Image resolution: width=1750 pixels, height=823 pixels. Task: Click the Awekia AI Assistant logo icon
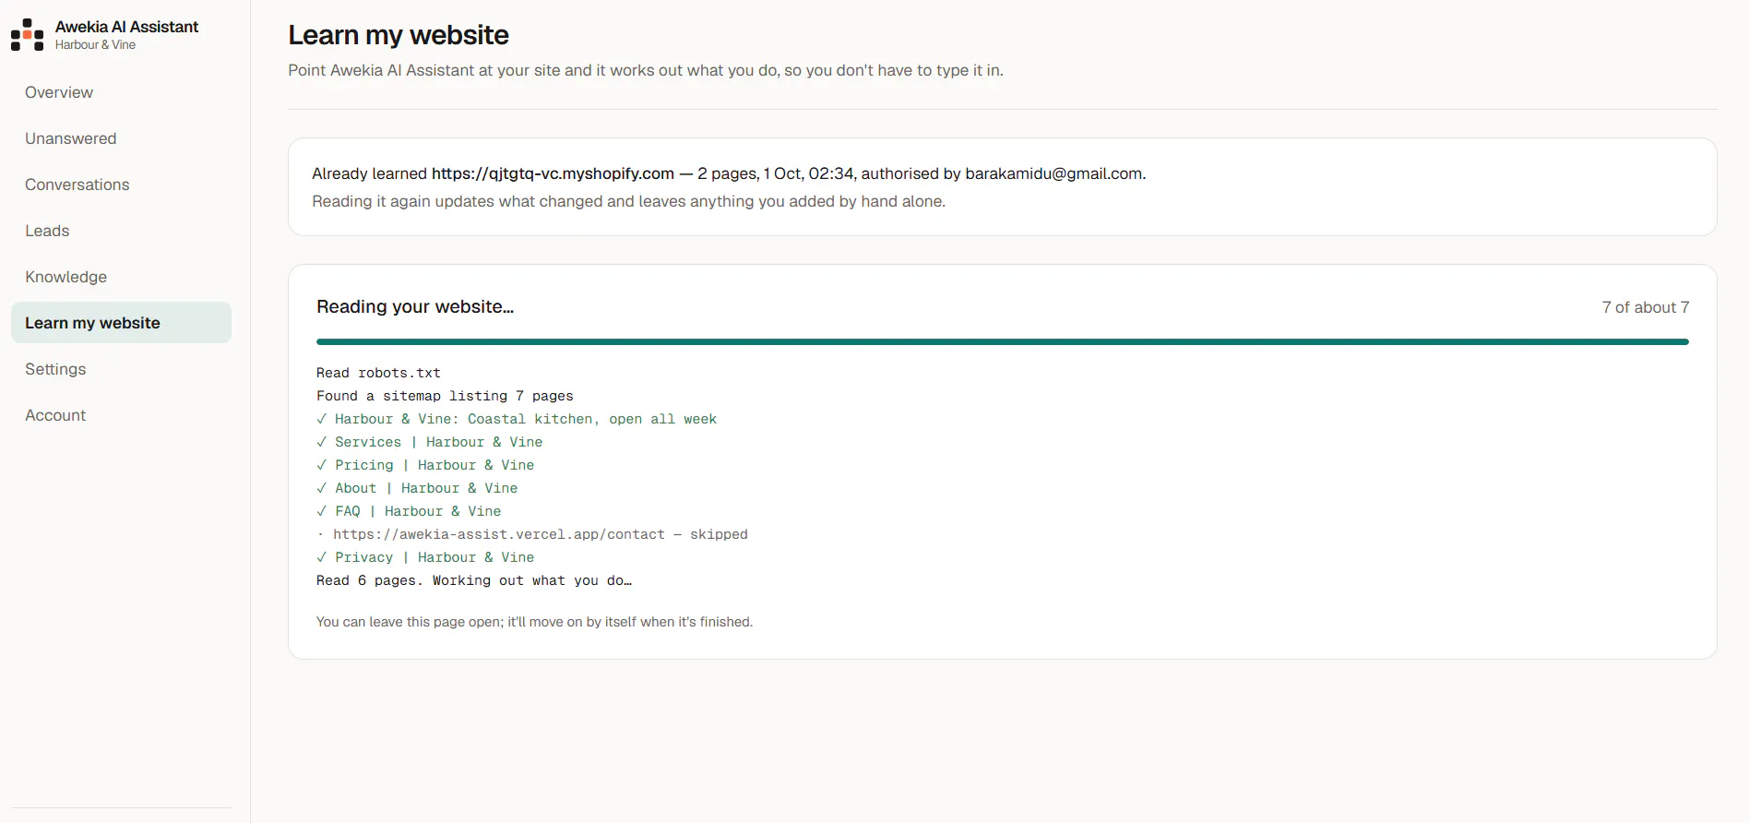tap(28, 35)
